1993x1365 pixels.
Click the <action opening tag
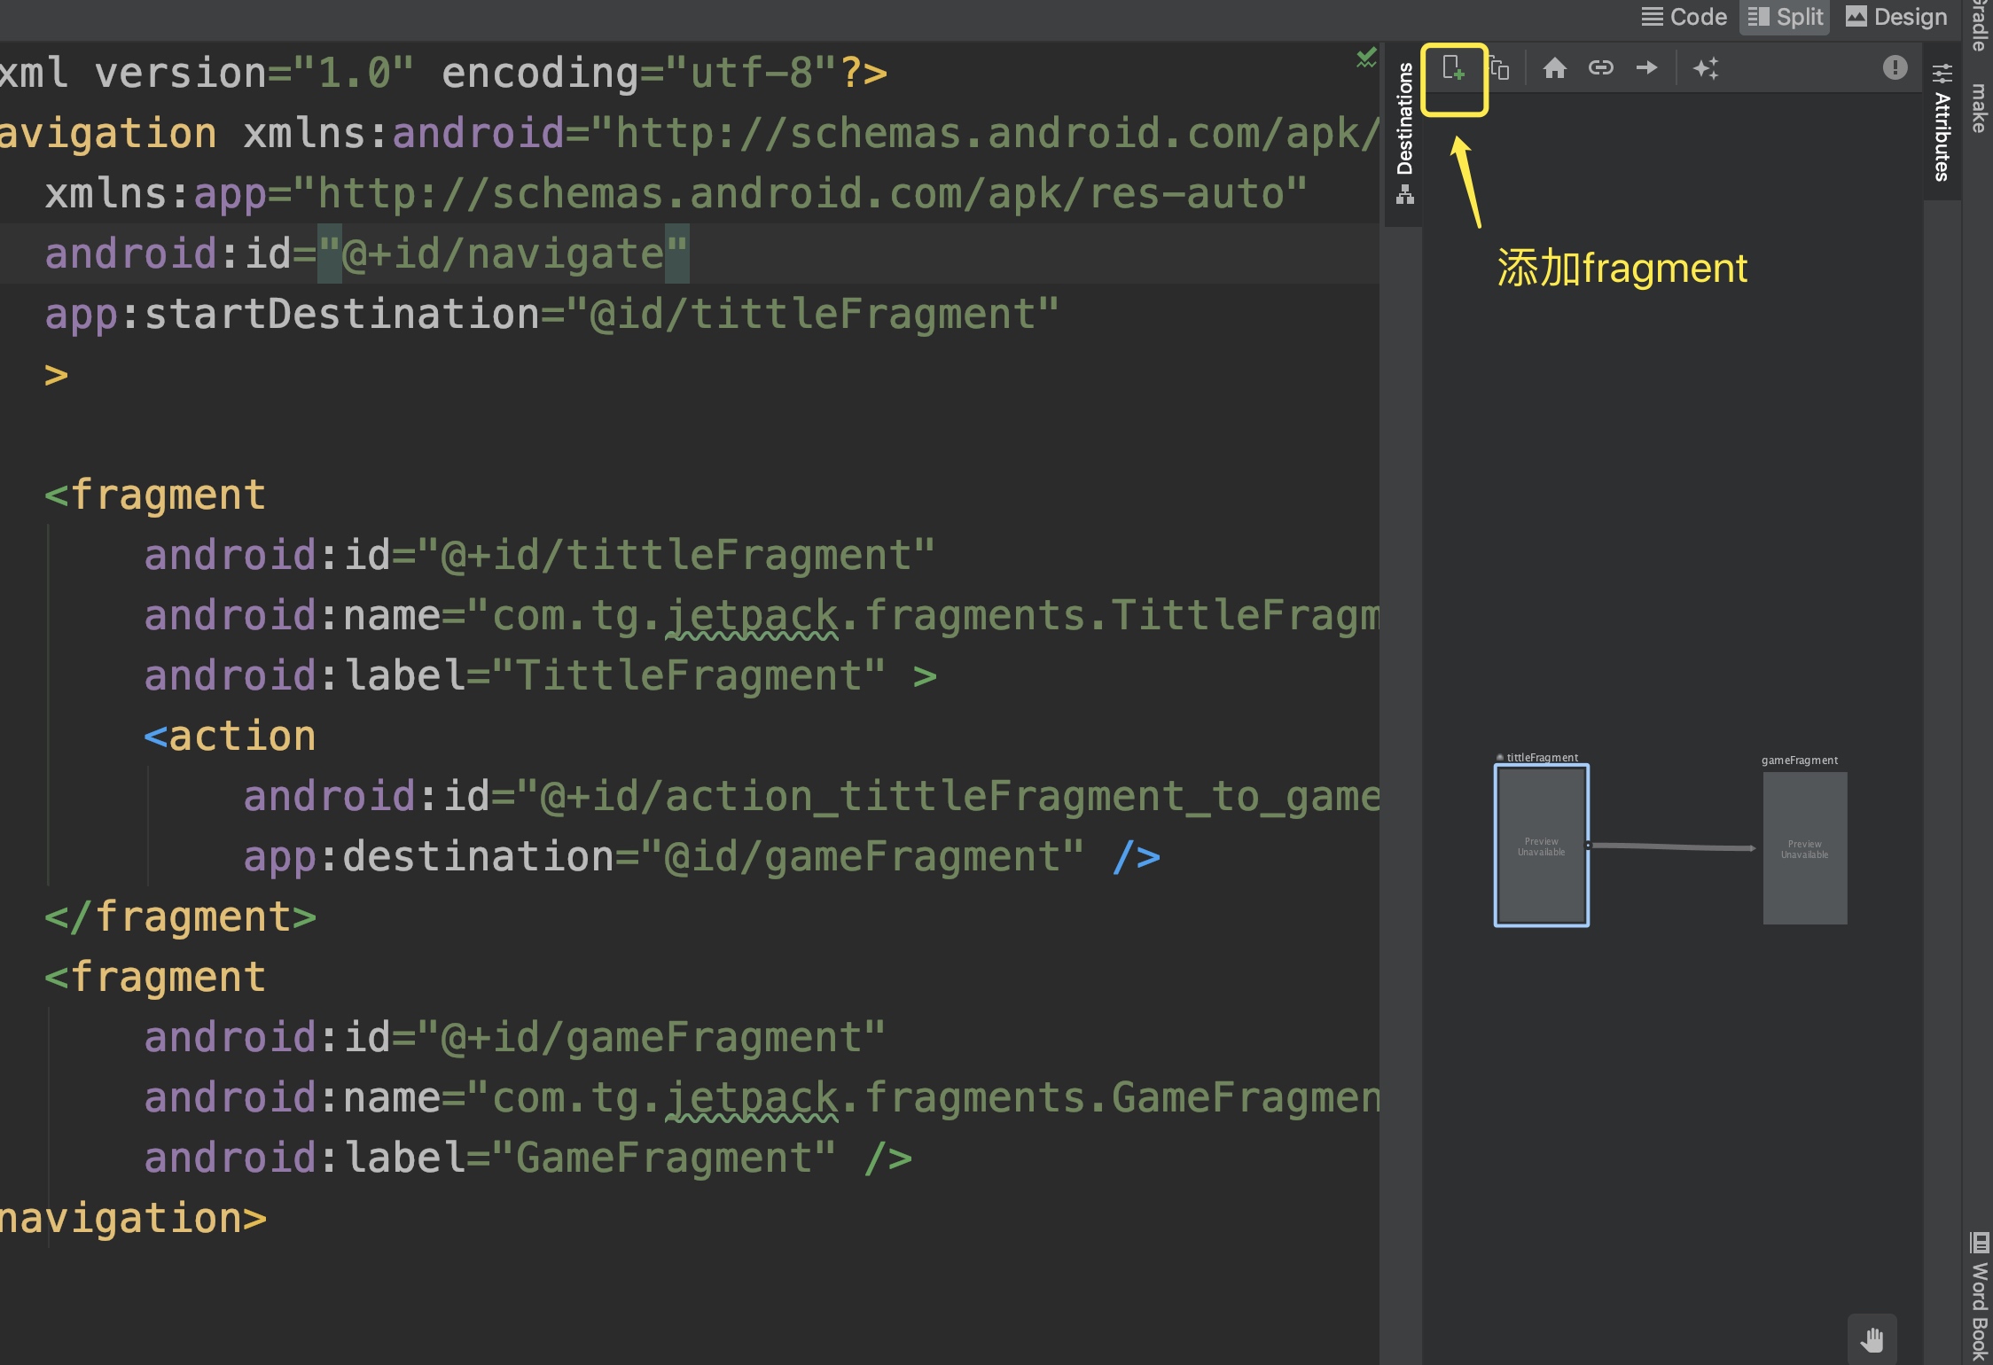230,737
